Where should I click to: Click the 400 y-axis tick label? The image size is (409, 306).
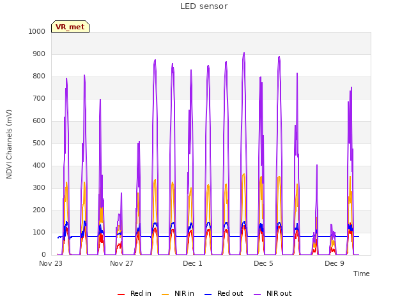click(39, 166)
